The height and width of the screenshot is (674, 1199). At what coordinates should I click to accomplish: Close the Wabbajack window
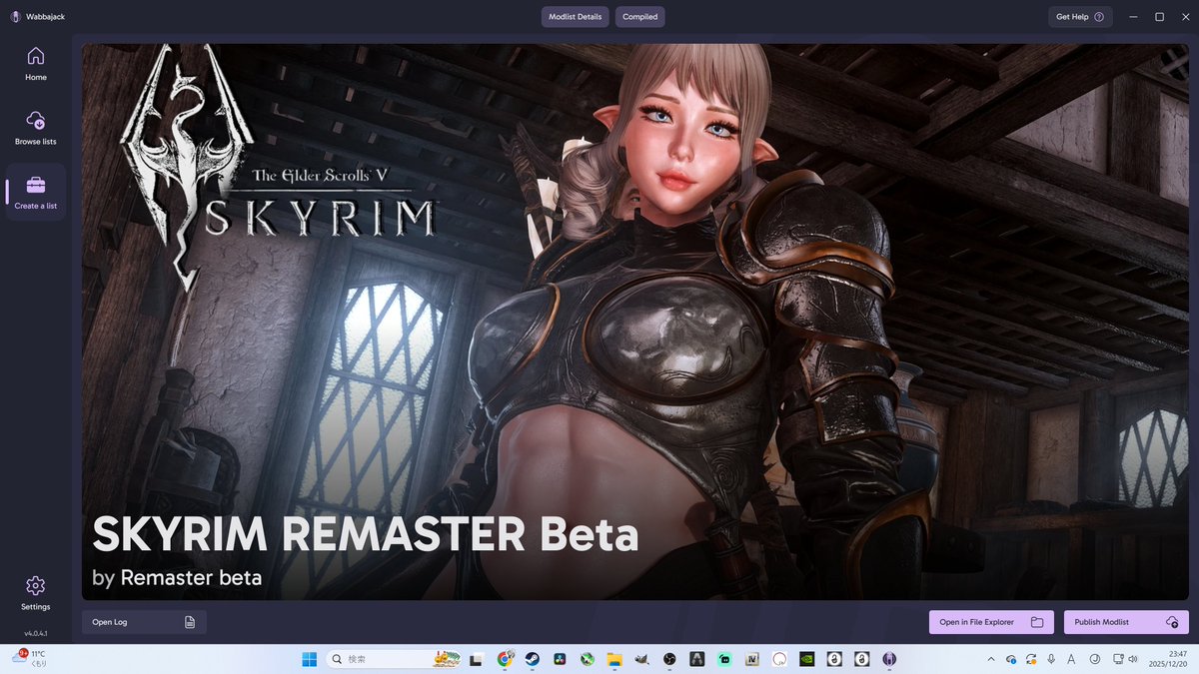coord(1184,17)
